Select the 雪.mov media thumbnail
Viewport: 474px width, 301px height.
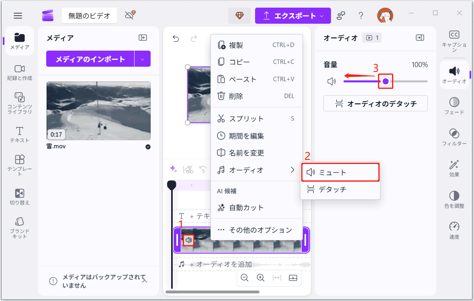(x=98, y=111)
